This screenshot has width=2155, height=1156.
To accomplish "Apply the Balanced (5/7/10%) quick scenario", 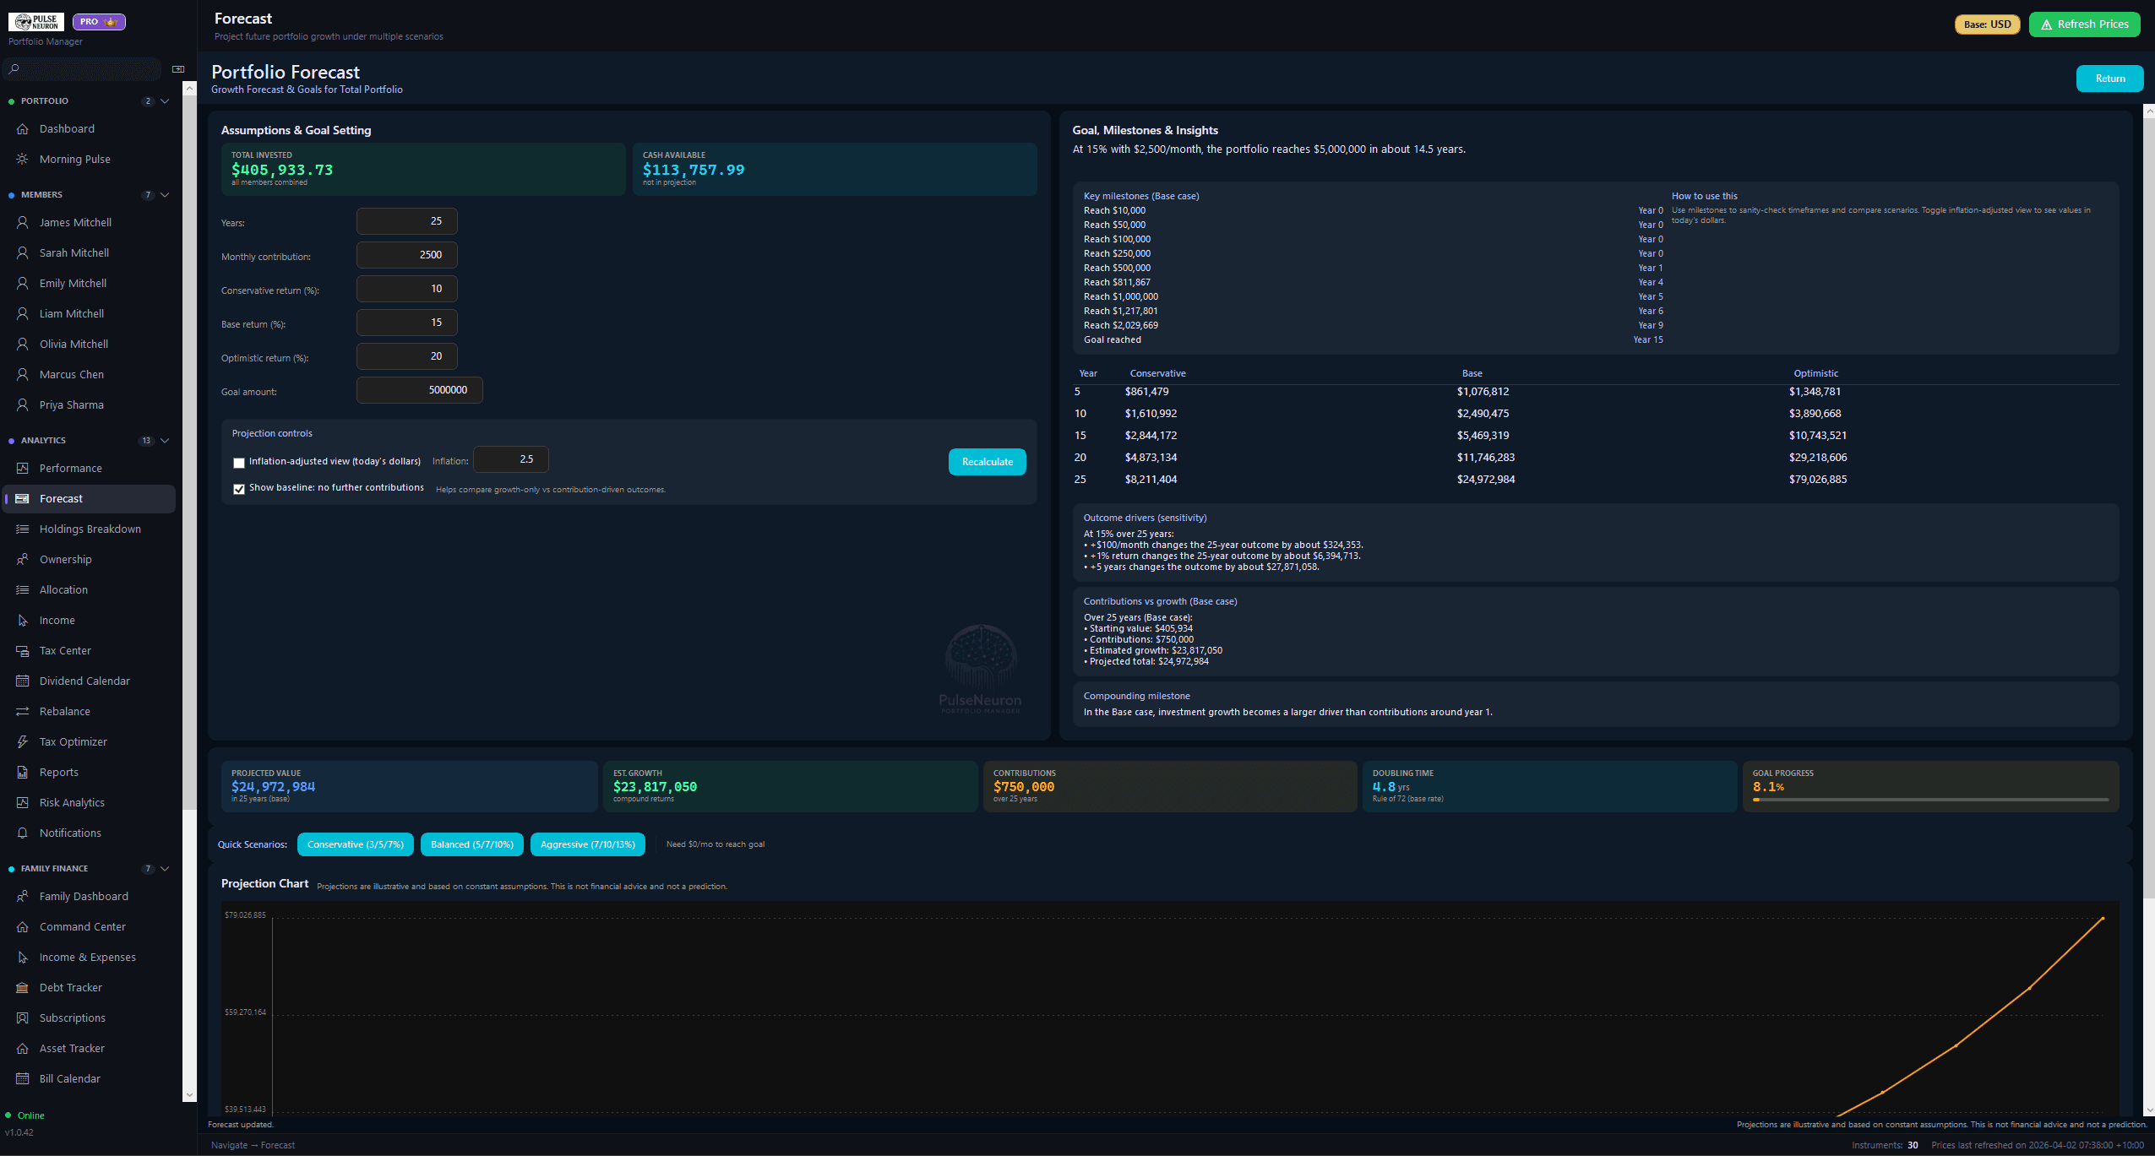I will [x=471, y=844].
